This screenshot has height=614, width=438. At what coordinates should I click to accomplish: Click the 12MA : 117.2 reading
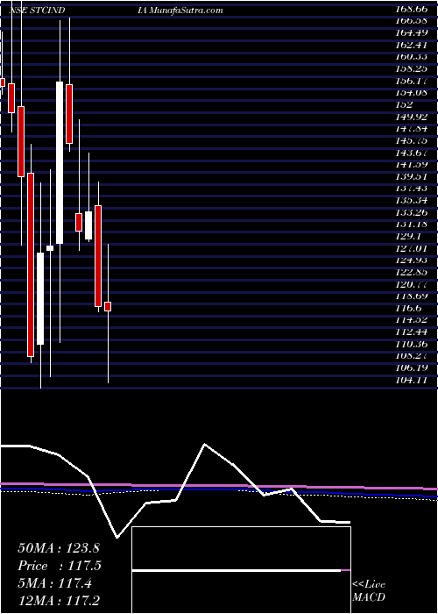coord(60,602)
